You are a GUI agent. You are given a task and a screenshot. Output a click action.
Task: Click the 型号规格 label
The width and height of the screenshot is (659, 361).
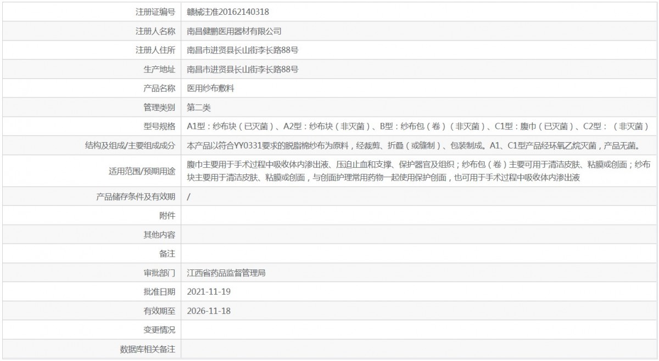coord(159,126)
